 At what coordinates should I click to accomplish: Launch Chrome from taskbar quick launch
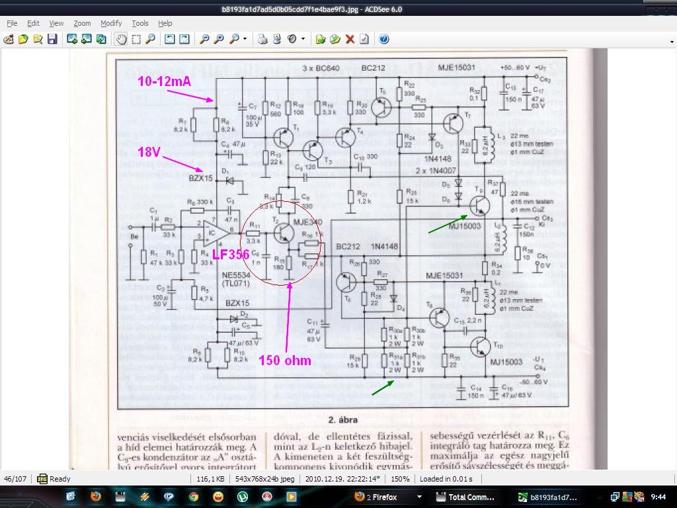pos(194,497)
